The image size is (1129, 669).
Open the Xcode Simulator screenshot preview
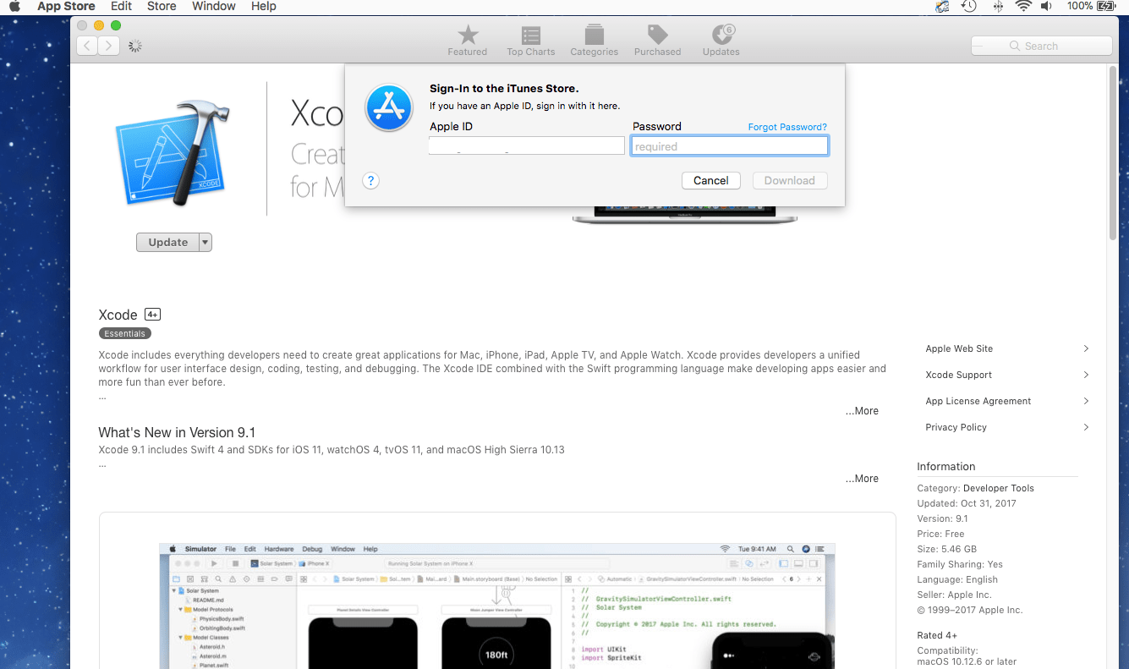coord(497,605)
